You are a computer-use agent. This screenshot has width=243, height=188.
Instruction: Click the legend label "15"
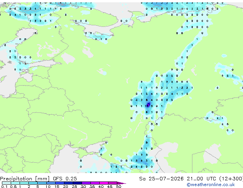point(57,186)
